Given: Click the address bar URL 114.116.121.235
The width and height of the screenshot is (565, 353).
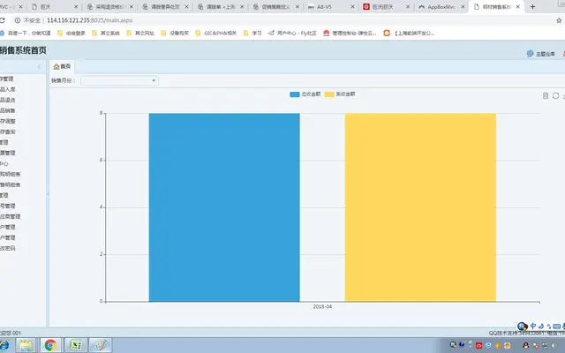Looking at the screenshot, I should pyautogui.click(x=90, y=20).
